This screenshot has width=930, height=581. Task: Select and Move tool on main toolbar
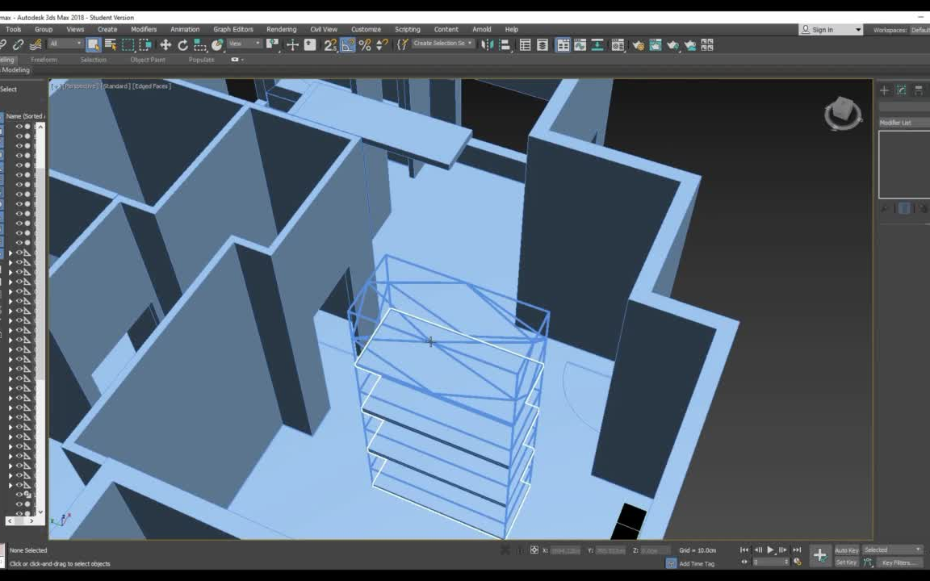(x=165, y=45)
